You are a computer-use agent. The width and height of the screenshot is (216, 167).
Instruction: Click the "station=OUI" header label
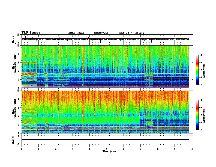[101, 33]
